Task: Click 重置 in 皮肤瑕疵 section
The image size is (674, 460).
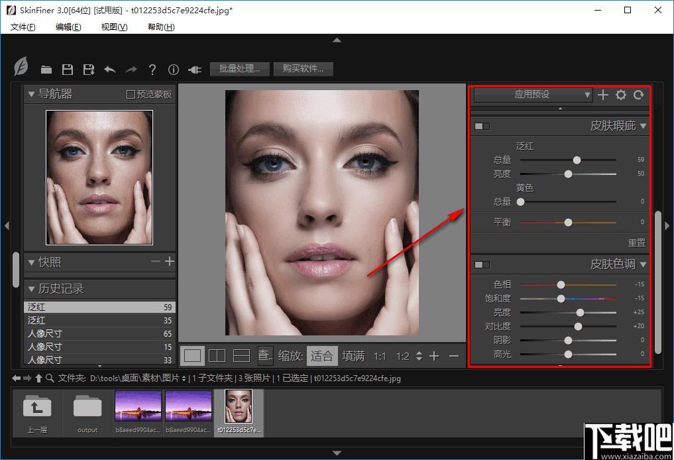Action: (x=637, y=243)
